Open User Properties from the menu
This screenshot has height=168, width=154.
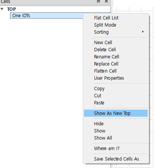click(109, 78)
